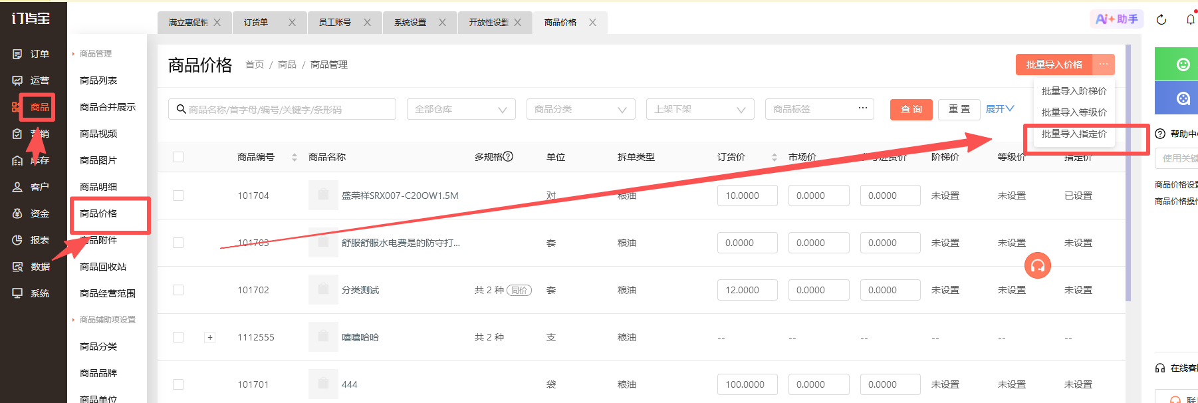Click the vertical table scrollbar

click(x=1128, y=173)
